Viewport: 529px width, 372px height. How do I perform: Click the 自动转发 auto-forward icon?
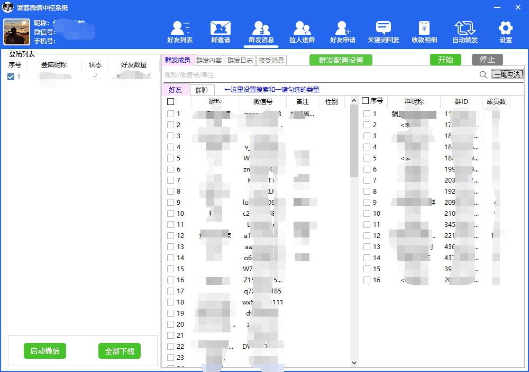(464, 32)
